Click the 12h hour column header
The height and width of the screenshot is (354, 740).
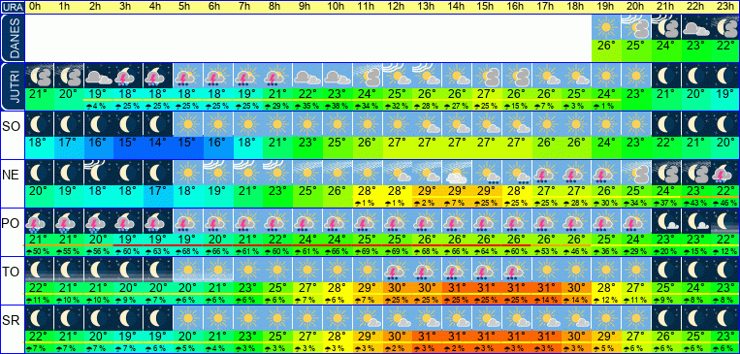coord(397,7)
